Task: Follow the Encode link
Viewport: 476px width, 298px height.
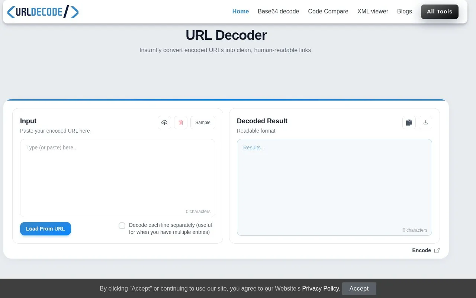Action: (421, 250)
